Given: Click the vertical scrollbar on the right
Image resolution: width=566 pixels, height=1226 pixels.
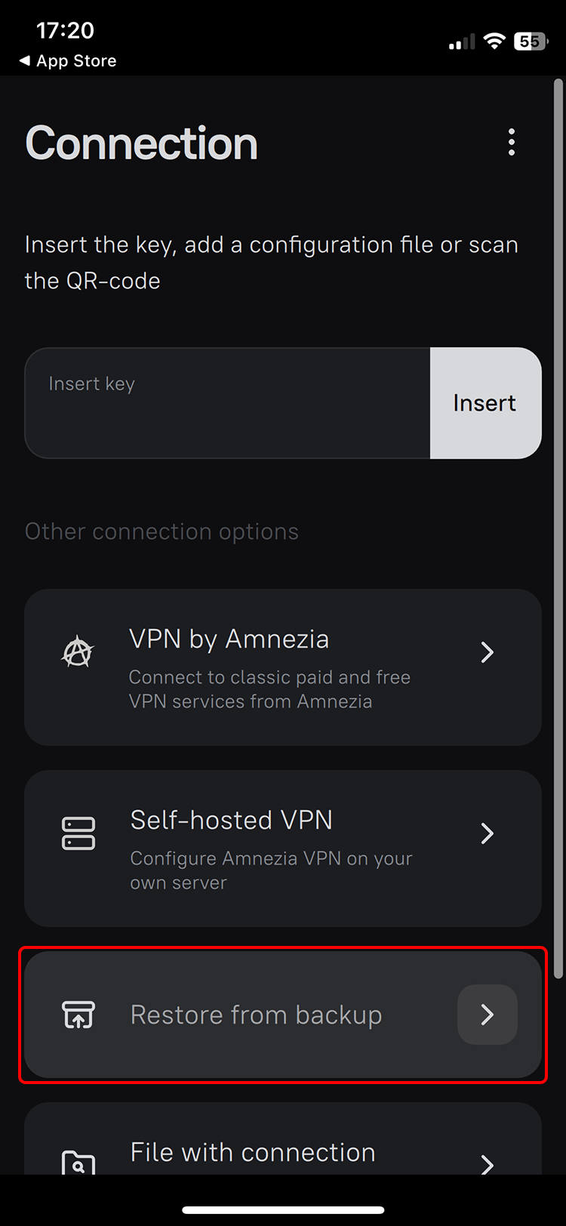Looking at the screenshot, I should coord(558,528).
